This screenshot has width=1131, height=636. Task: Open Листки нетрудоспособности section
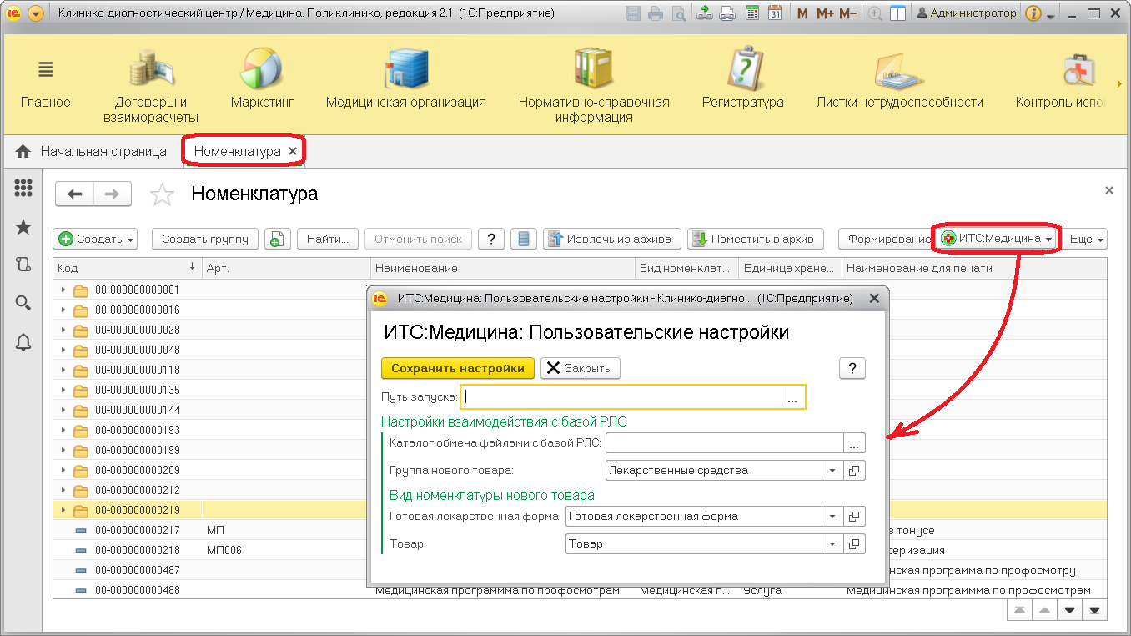[x=899, y=79]
